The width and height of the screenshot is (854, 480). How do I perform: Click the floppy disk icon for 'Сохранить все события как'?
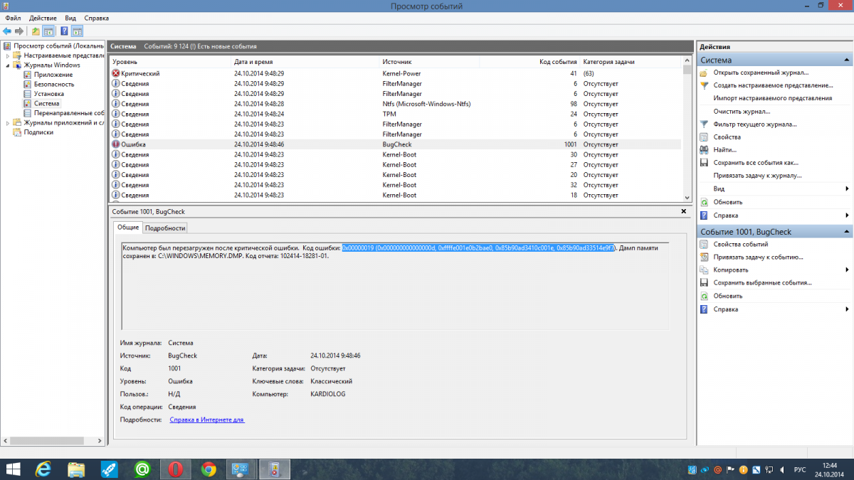pyautogui.click(x=704, y=163)
